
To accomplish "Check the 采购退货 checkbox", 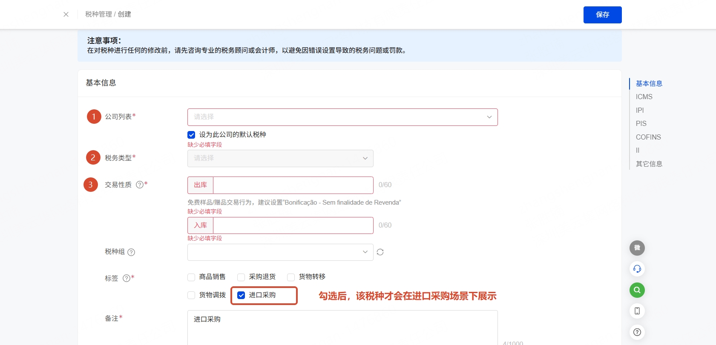I will click(241, 277).
